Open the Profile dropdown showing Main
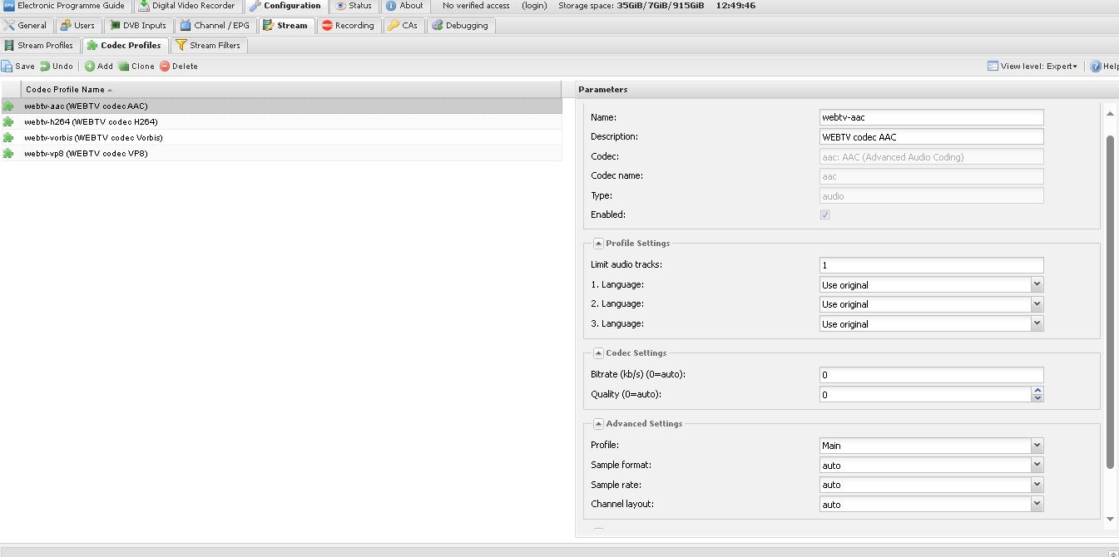 click(1037, 446)
